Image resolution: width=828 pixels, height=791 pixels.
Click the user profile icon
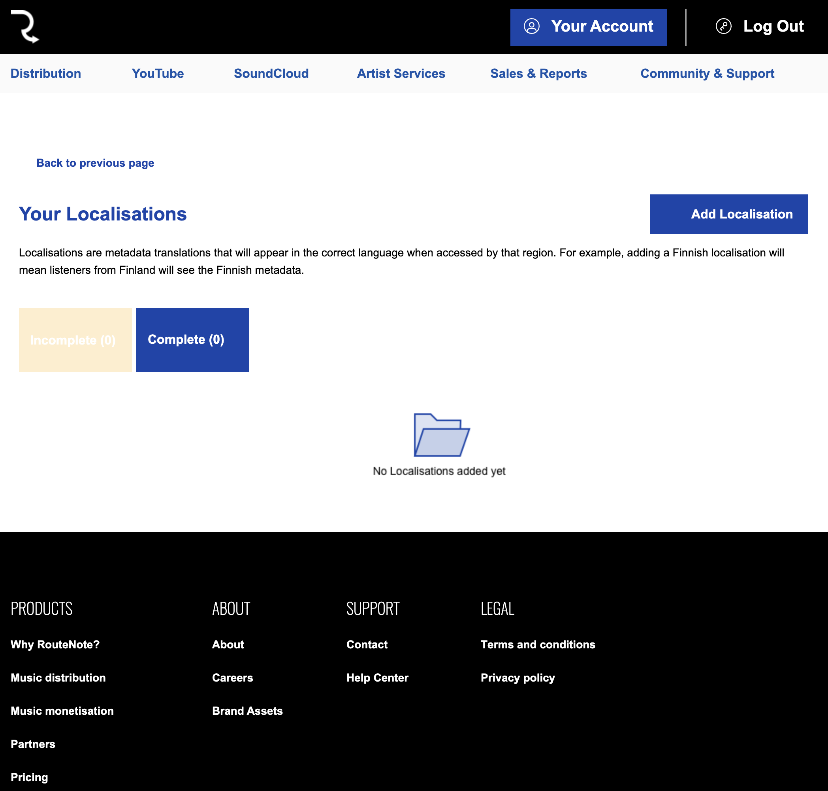click(531, 26)
